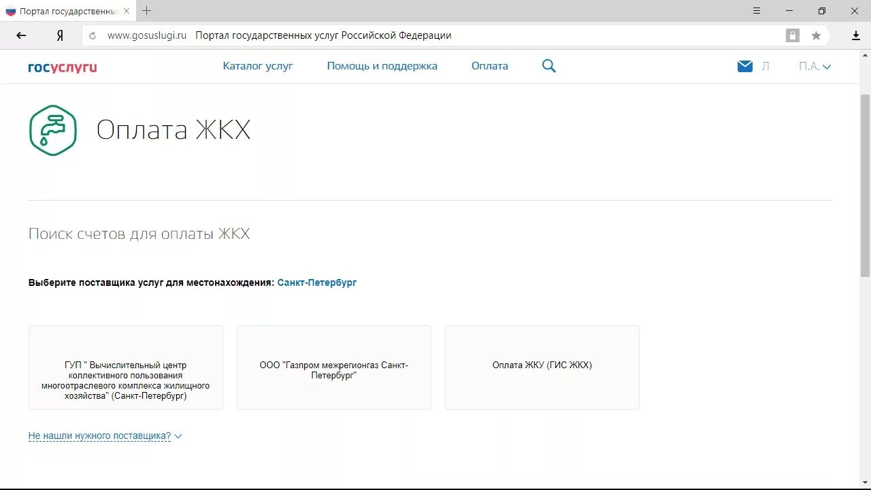Select the Портал государственных browser tab
The height and width of the screenshot is (490, 871).
tap(68, 12)
